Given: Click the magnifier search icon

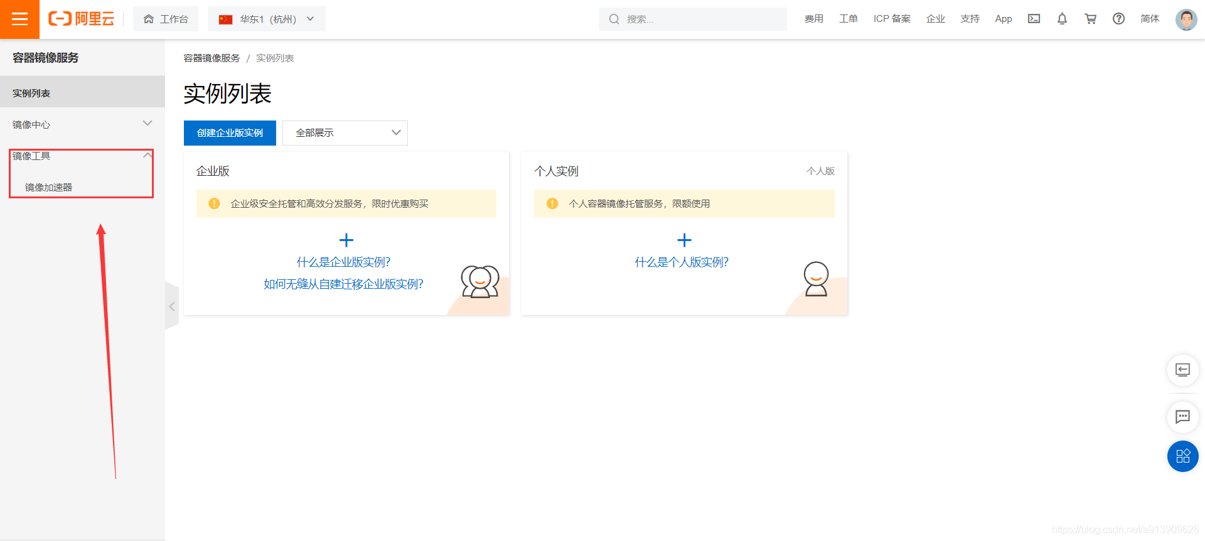Looking at the screenshot, I should [x=614, y=19].
